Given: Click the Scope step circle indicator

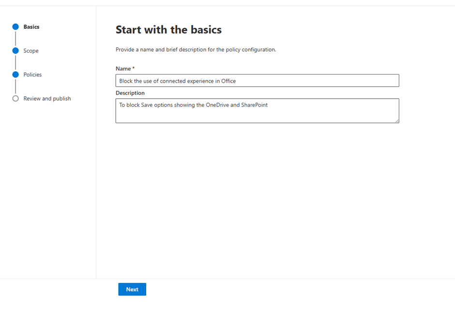Looking at the screenshot, I should (x=15, y=51).
